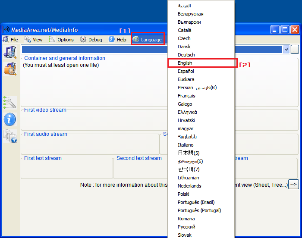Click the Open Folder sidebar icon
The image size is (302, 238).
coord(10,69)
